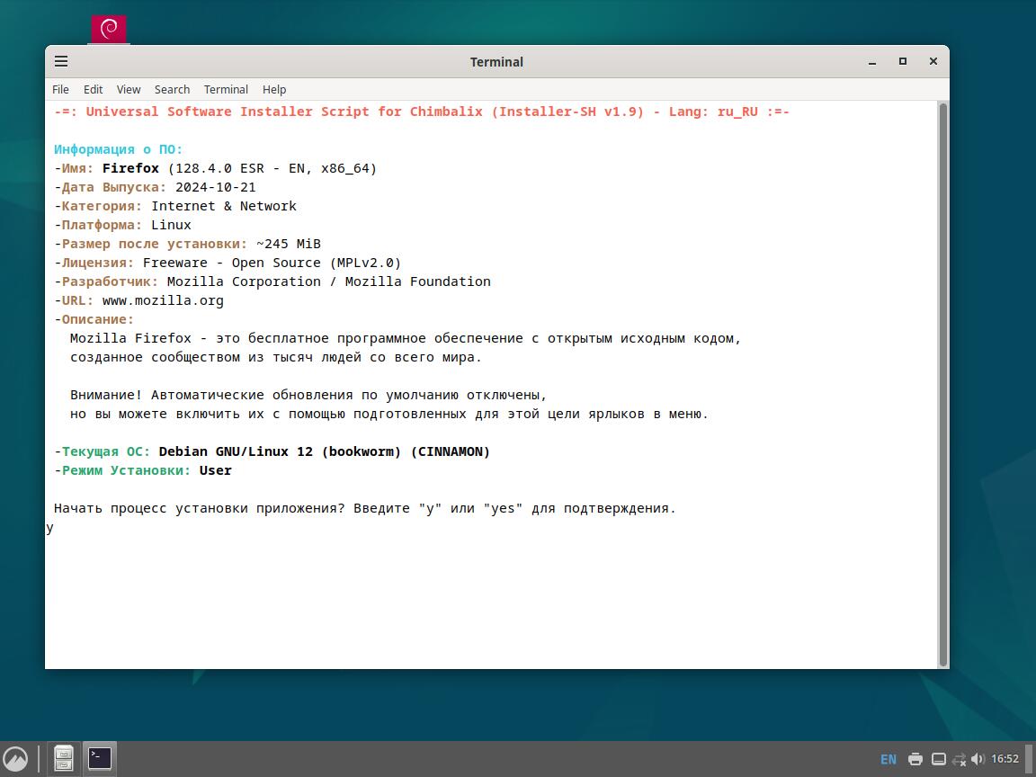
Task: Click the terminal vertical scrollbar
Action: (x=943, y=385)
